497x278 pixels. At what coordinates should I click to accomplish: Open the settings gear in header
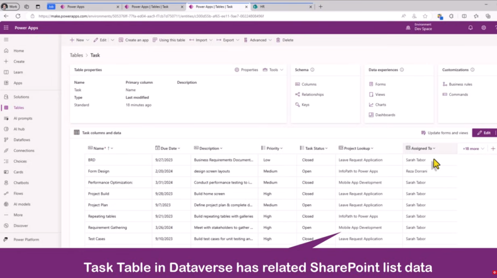(x=484, y=28)
